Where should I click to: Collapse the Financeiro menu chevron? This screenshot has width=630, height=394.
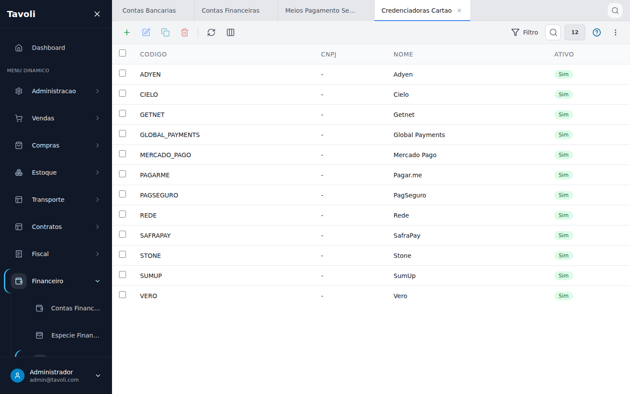coord(98,281)
